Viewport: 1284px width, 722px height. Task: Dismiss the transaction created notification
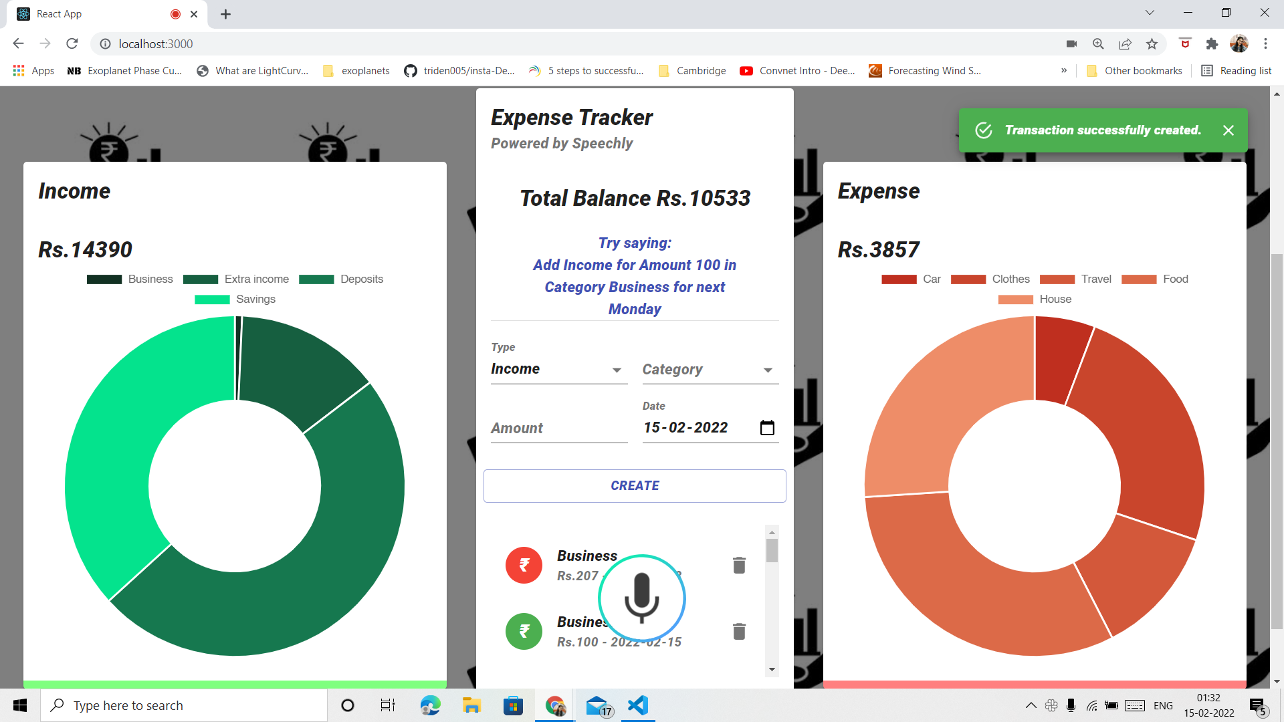[x=1228, y=130]
